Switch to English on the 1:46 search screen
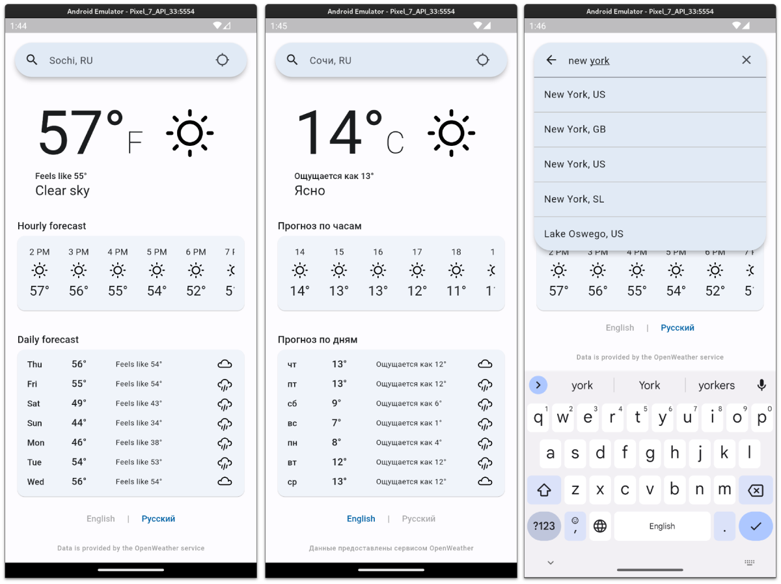Screen dimensions: 781x584 tap(620, 327)
